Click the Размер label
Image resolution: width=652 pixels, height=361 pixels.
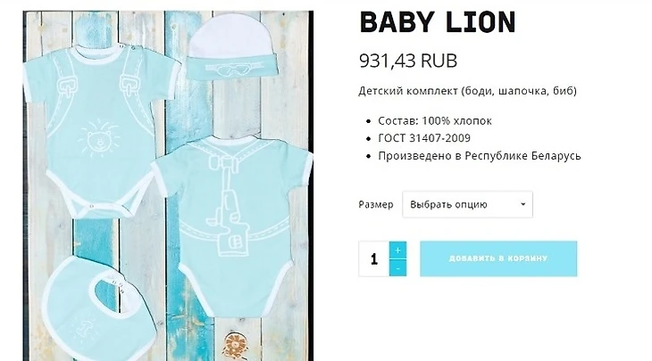[376, 205]
